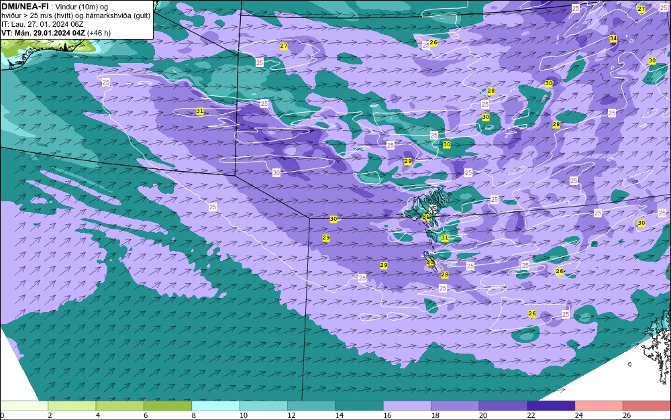Click the white contour label 30 on map

click(x=276, y=173)
